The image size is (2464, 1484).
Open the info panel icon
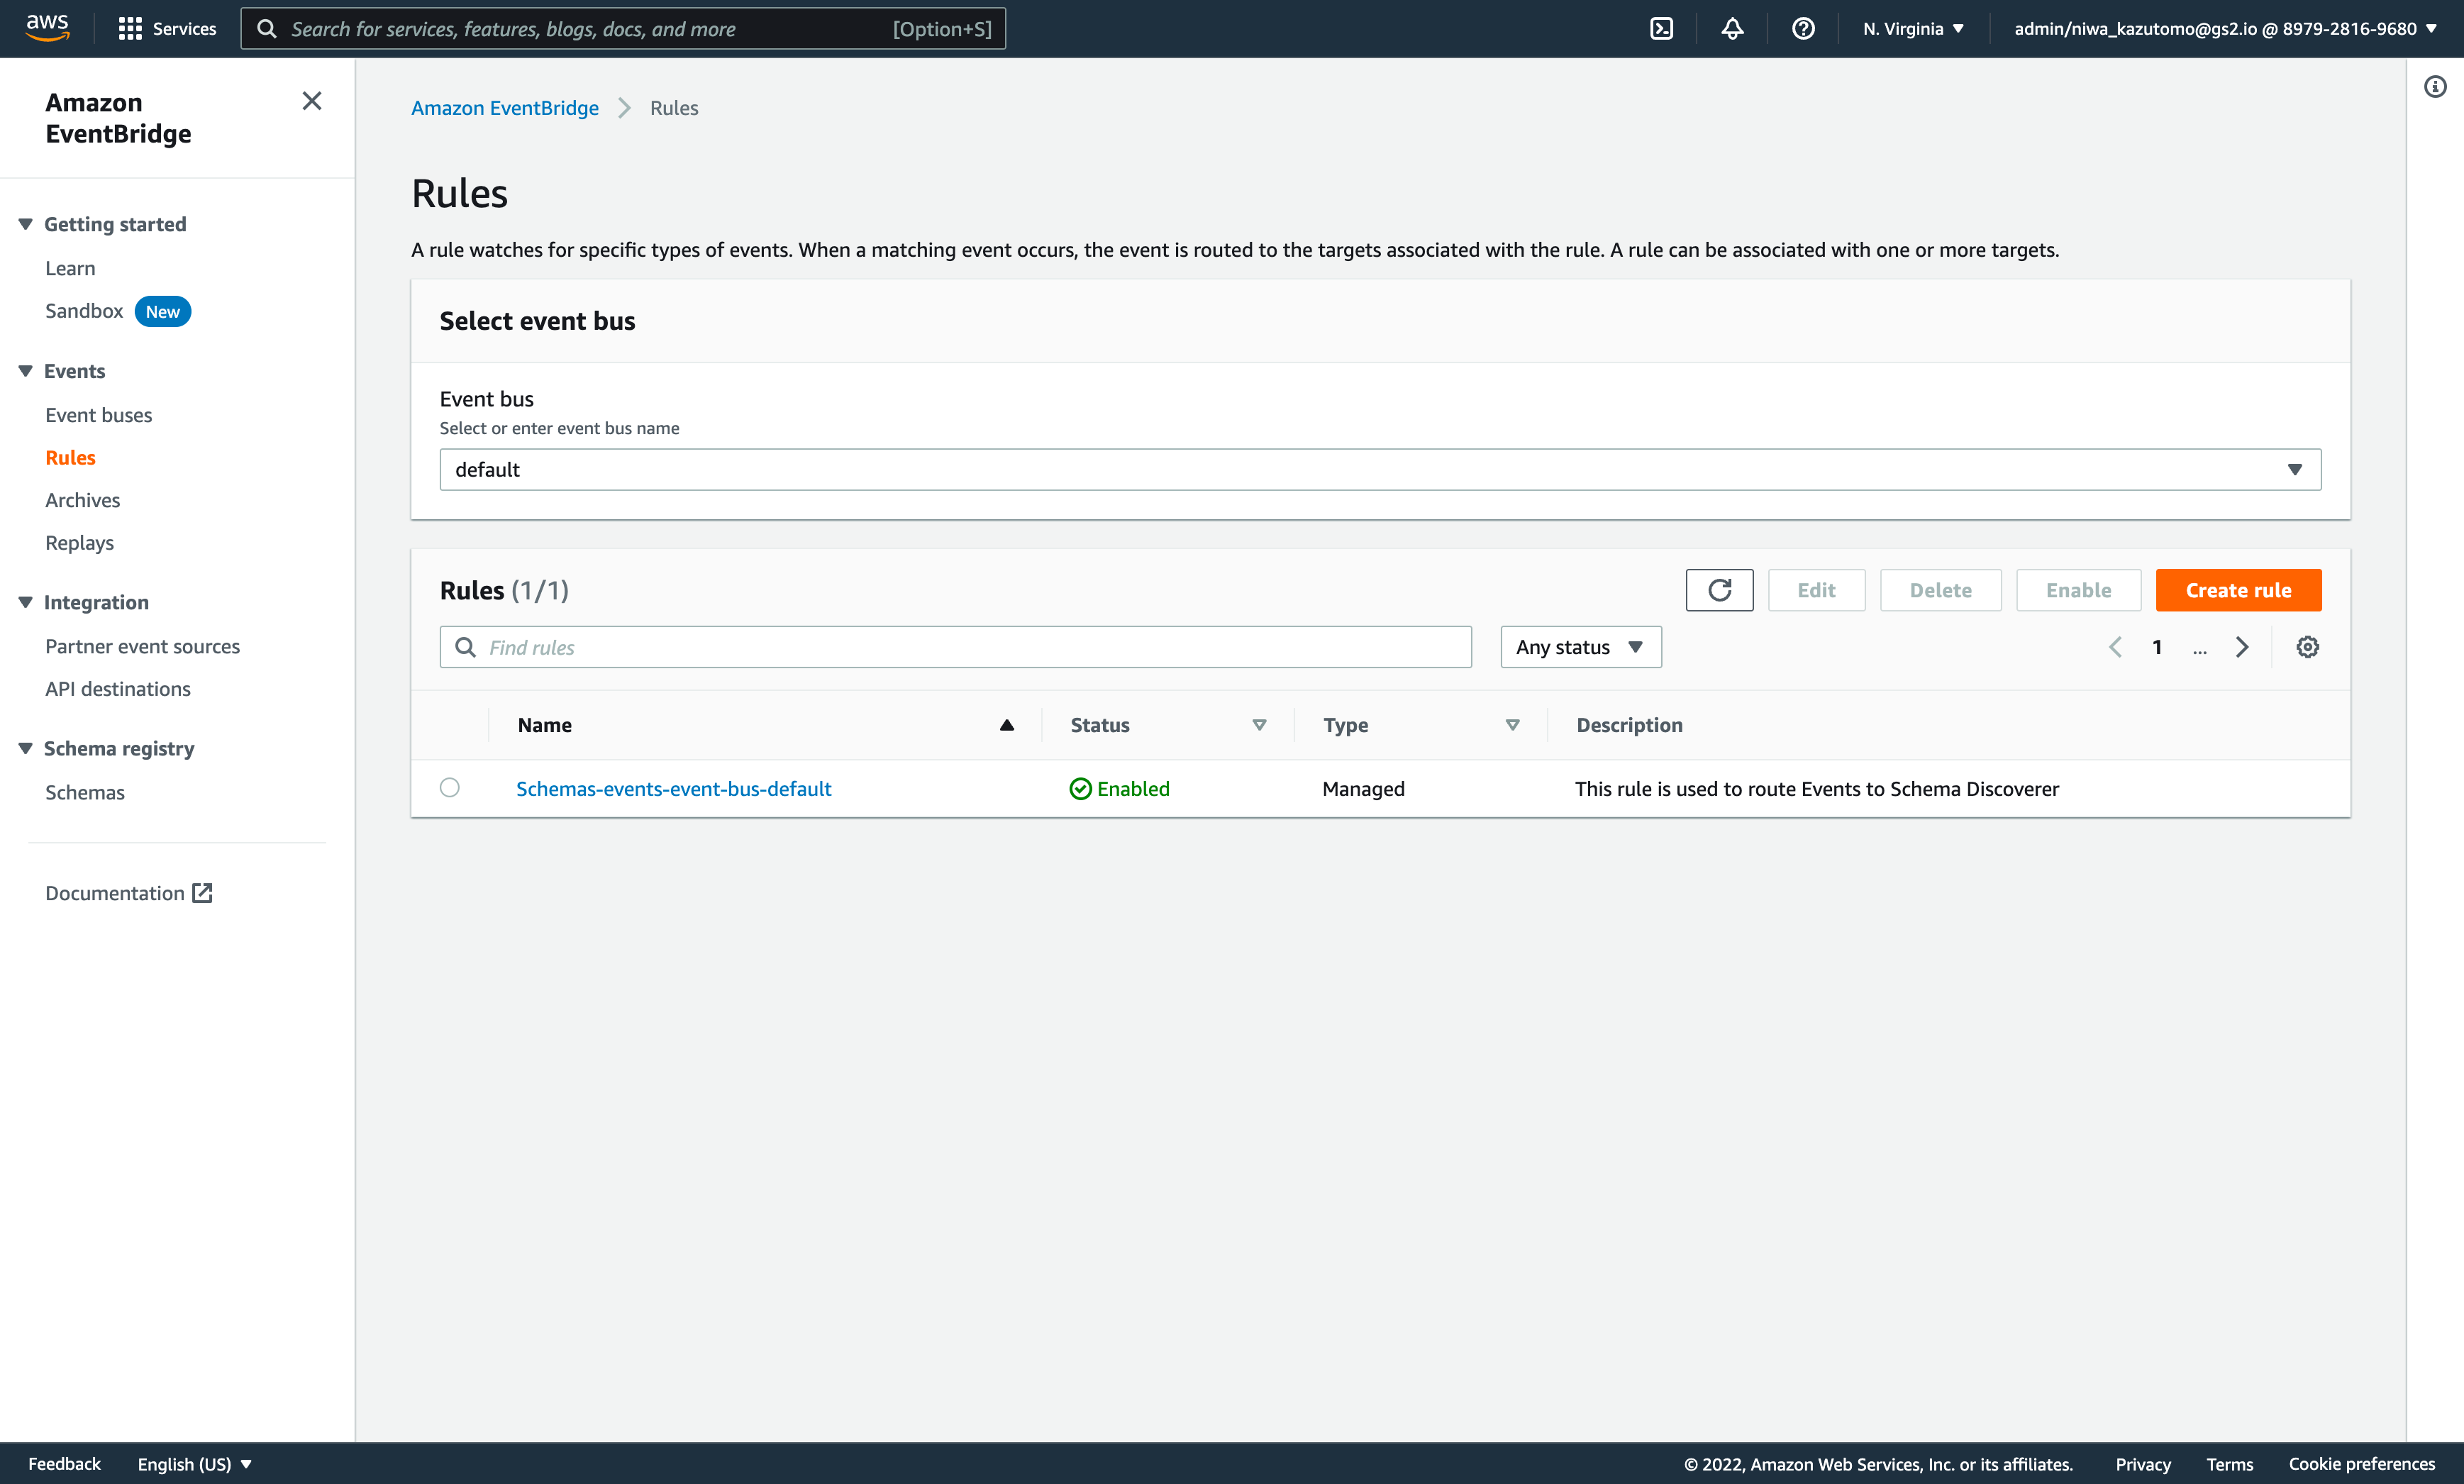pos(2435,87)
